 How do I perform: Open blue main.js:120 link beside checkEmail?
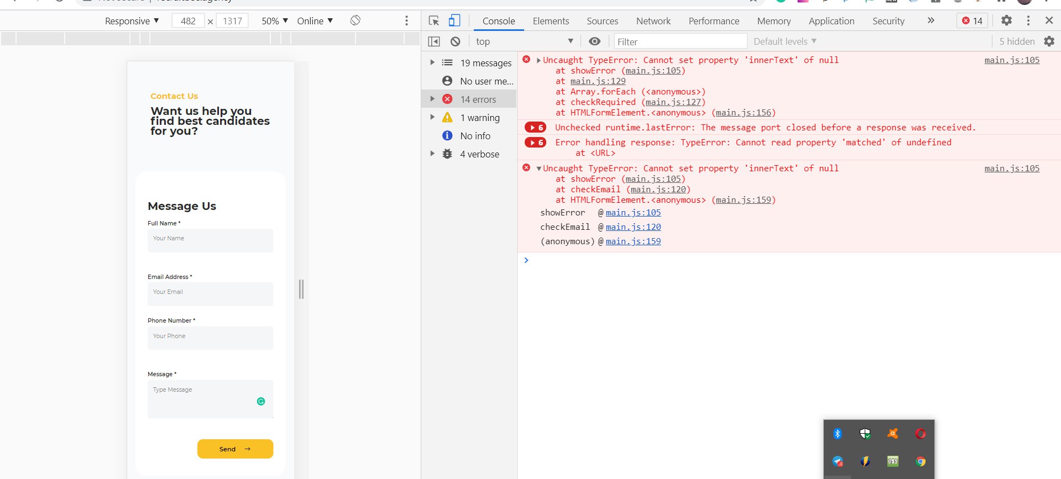tap(633, 227)
